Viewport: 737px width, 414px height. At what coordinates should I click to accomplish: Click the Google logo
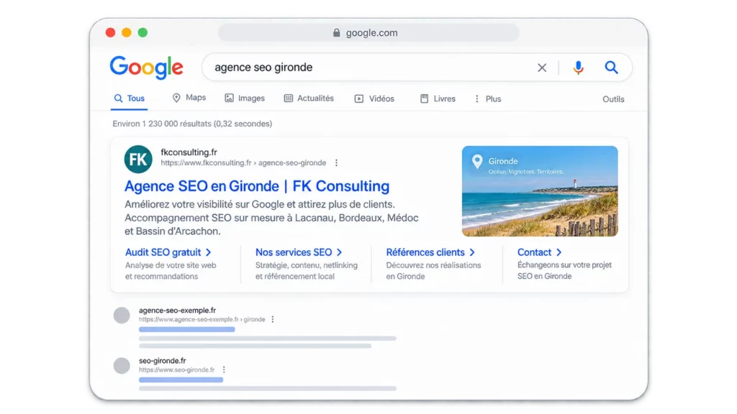[x=146, y=68]
